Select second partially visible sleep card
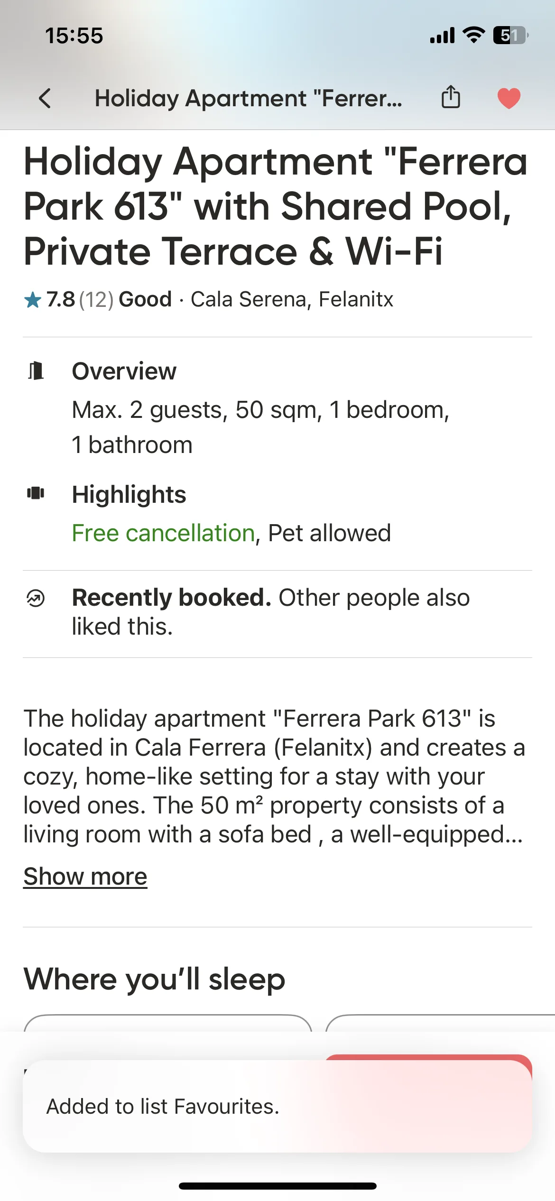 pyautogui.click(x=440, y=1023)
